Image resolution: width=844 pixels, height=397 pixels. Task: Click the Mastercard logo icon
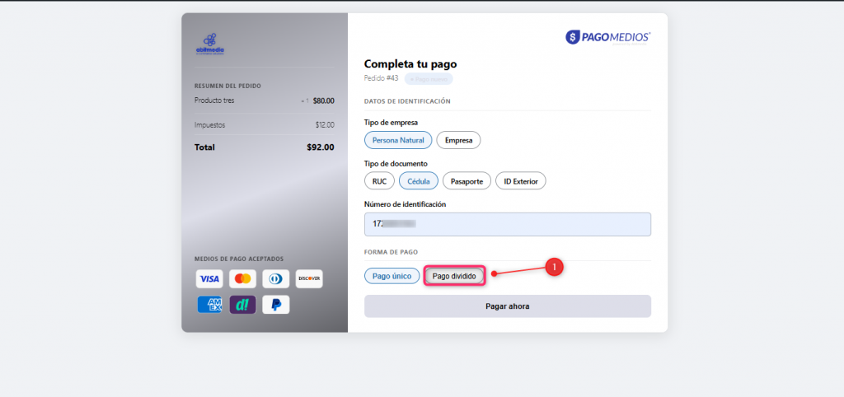(x=241, y=278)
